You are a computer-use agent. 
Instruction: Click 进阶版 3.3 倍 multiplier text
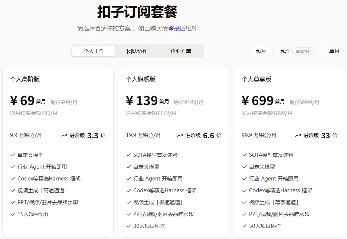click(88, 135)
